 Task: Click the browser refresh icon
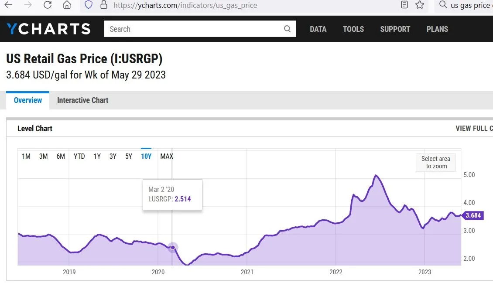48,6
